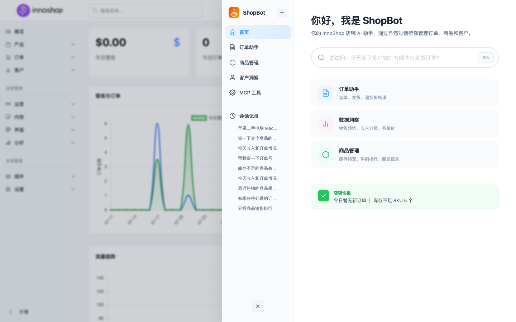Click the green hexagon icon on 商品管理 card
Screen dimensions: 516x322
coord(326,155)
